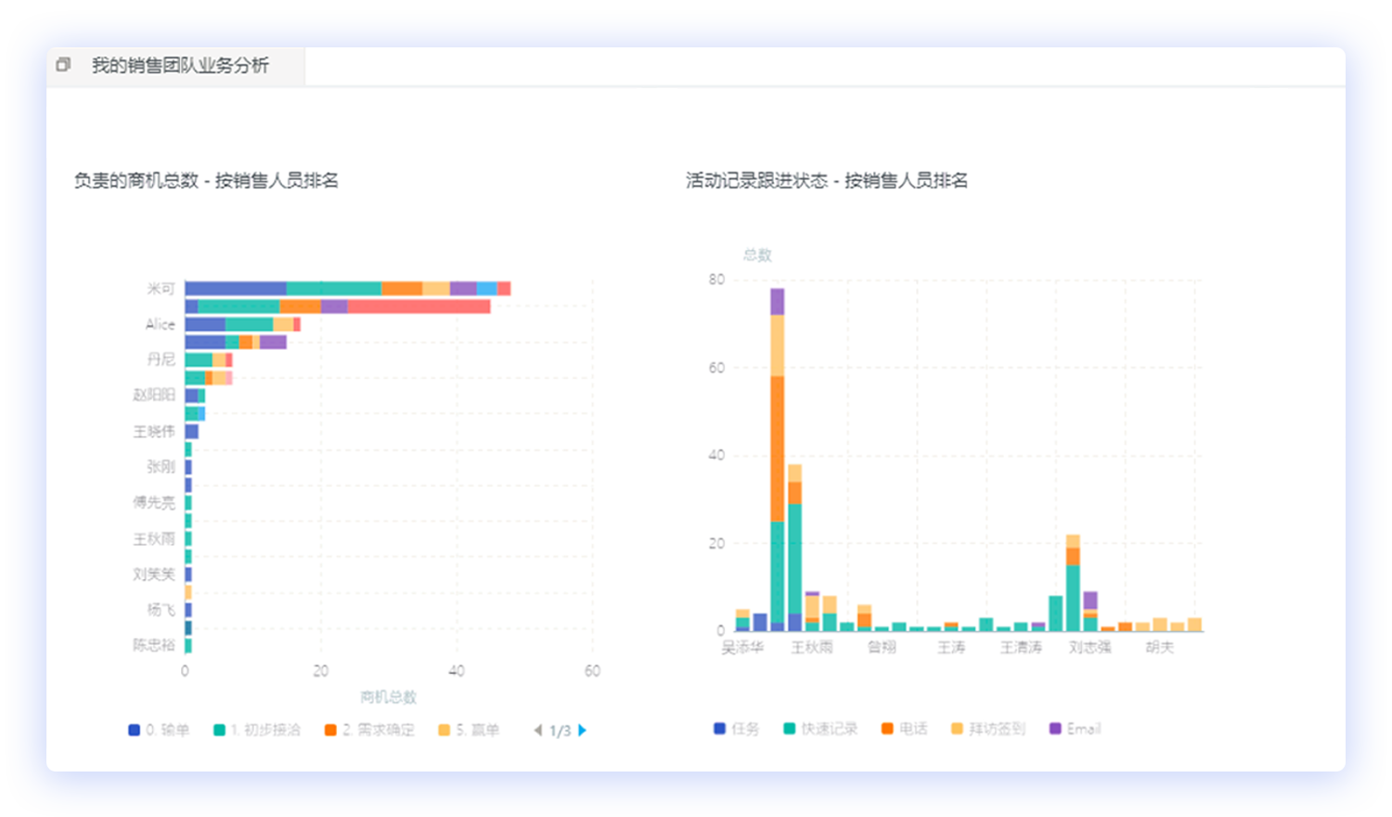Click the teal segment of Alice bar
This screenshot has width=1392, height=817.
tap(250, 324)
